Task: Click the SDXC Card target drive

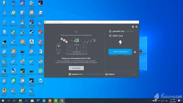Action: click(118, 36)
